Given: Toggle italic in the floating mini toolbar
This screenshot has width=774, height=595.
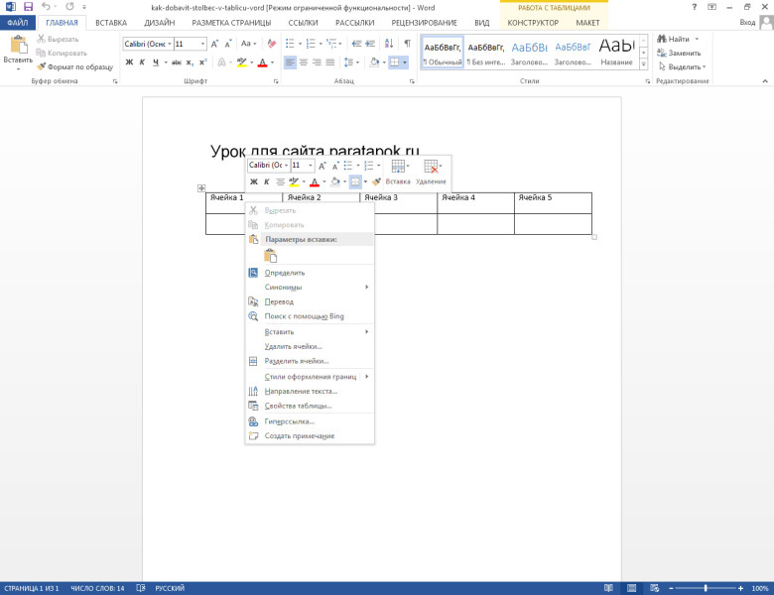Looking at the screenshot, I should [x=266, y=182].
